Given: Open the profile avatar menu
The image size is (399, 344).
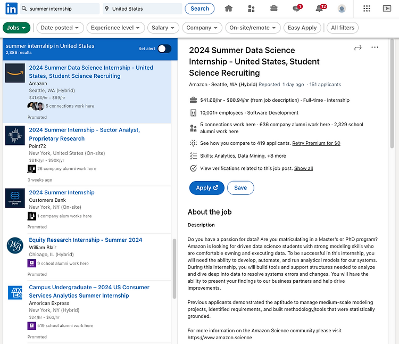Looking at the screenshot, I should coord(342,9).
